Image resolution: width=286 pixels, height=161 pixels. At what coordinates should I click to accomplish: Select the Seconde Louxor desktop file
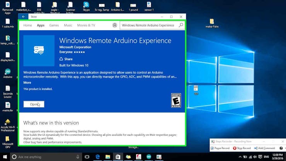tap(8, 92)
